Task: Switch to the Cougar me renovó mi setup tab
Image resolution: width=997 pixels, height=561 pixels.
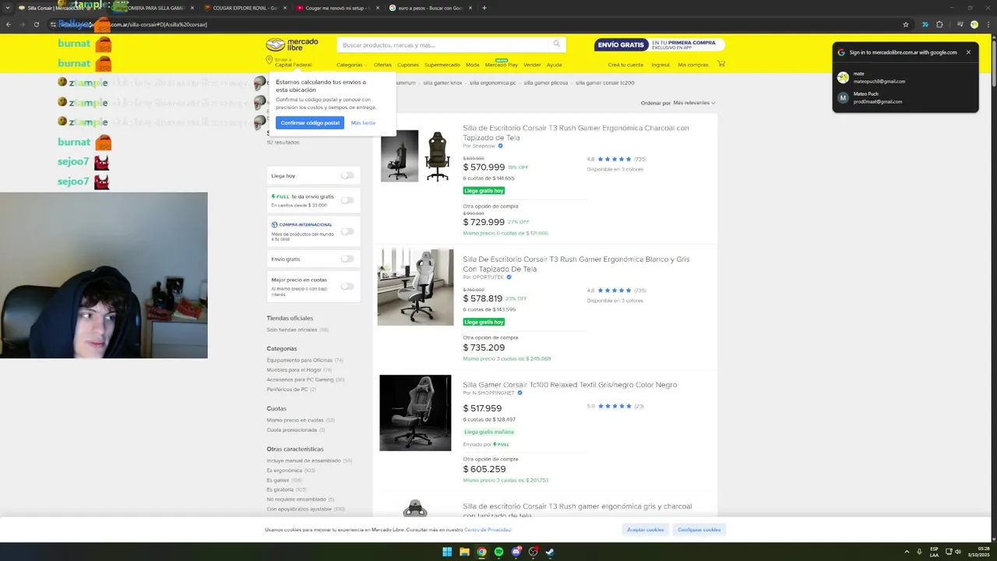Action: [x=337, y=8]
